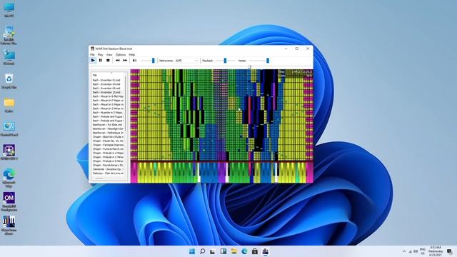Image resolution: width=457 pixels, height=257 pixels.
Task: Click the piano keys desktop shortcut
Action: coord(9,225)
